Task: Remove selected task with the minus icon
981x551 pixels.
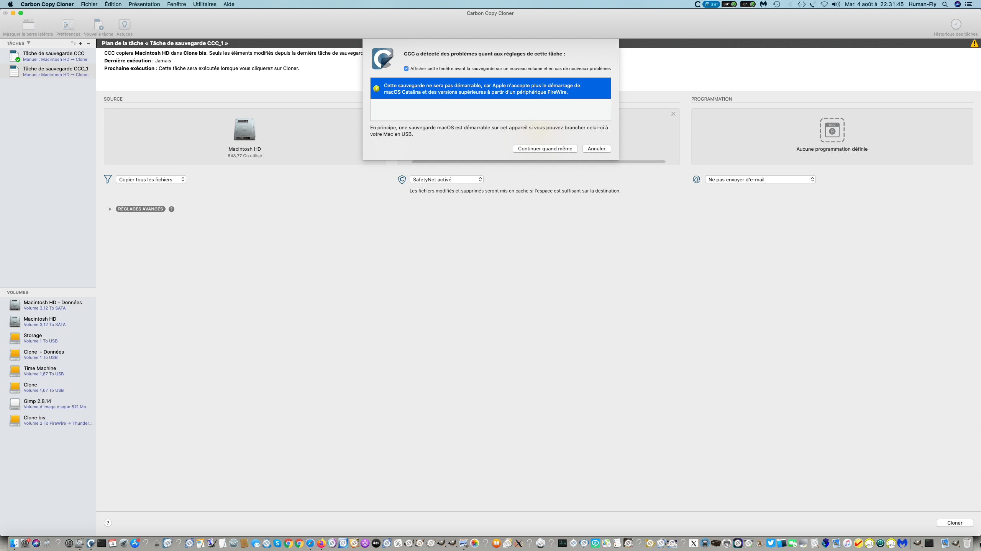Action: click(89, 43)
